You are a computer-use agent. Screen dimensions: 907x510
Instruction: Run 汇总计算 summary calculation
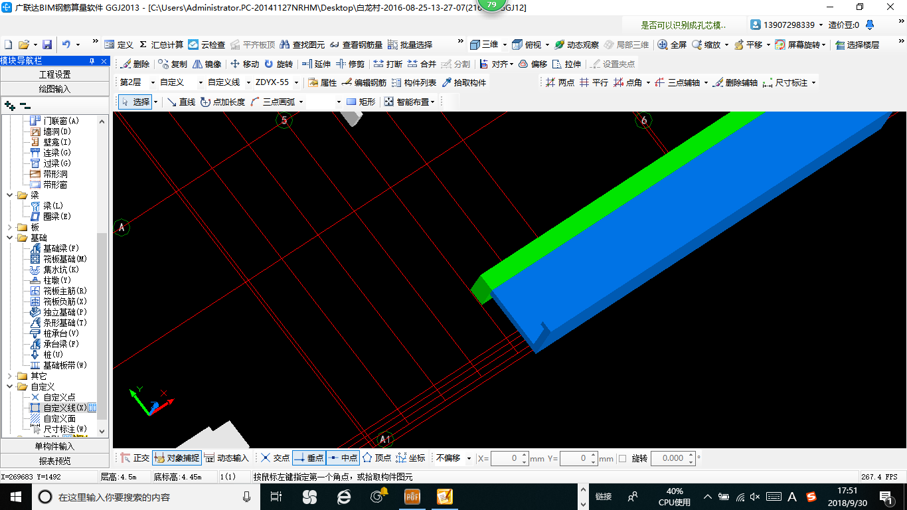[161, 44]
